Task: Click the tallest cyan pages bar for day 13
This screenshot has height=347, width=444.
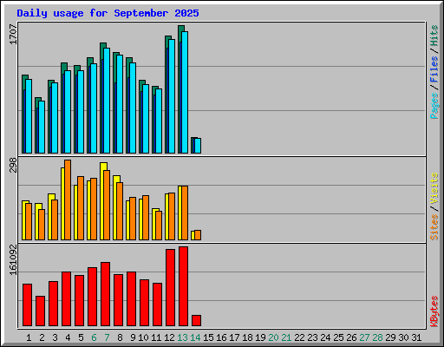Action: point(185,92)
